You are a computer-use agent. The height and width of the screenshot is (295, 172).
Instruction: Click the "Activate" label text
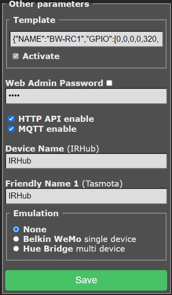(x=41, y=56)
